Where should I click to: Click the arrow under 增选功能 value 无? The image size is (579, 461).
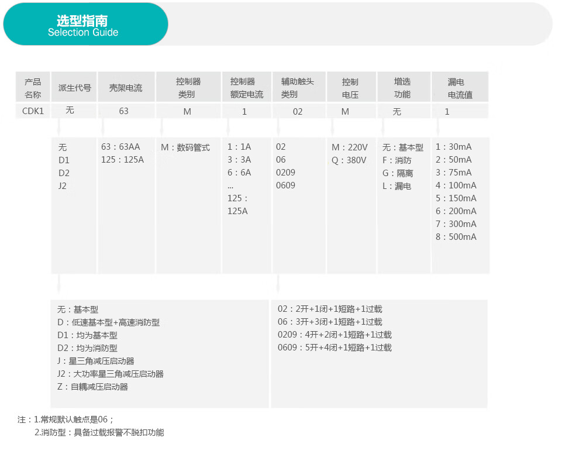(x=384, y=128)
